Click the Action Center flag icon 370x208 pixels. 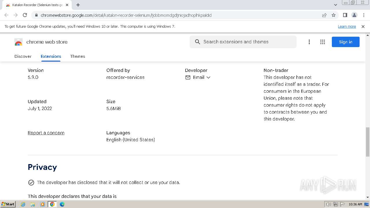pos(343,204)
